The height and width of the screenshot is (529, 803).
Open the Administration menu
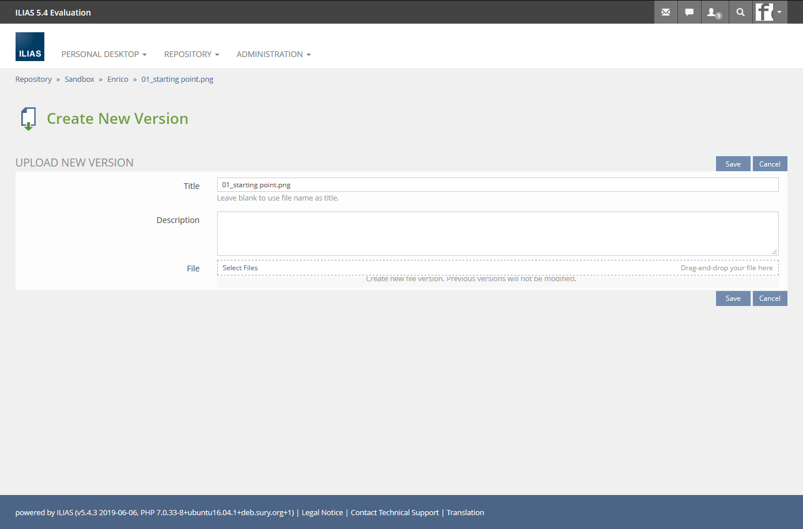point(273,54)
